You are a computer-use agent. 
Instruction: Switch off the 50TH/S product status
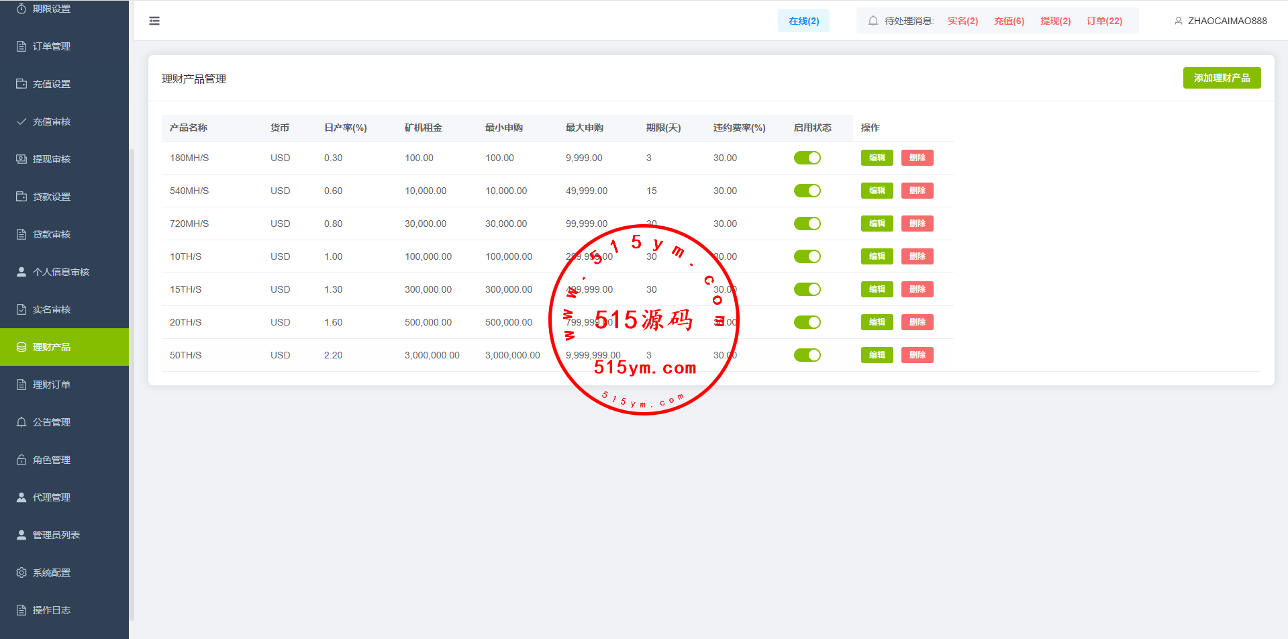[x=807, y=355]
